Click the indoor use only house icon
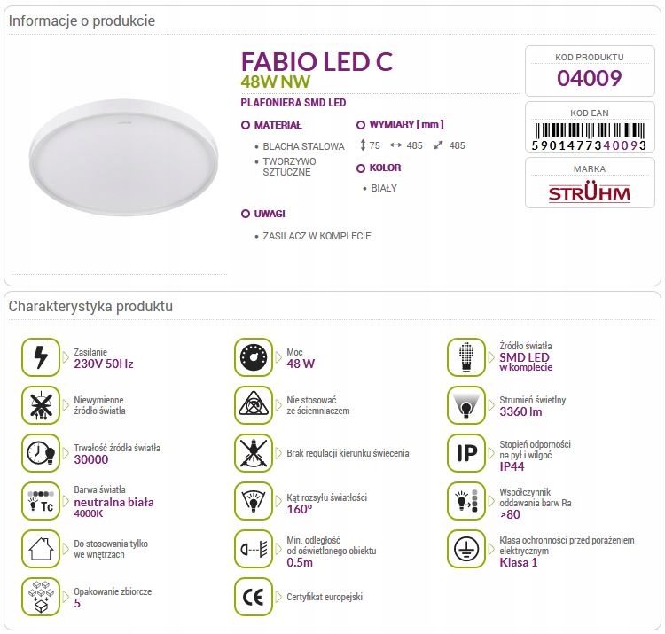Image resolution: width=665 pixels, height=634 pixels. tap(40, 549)
